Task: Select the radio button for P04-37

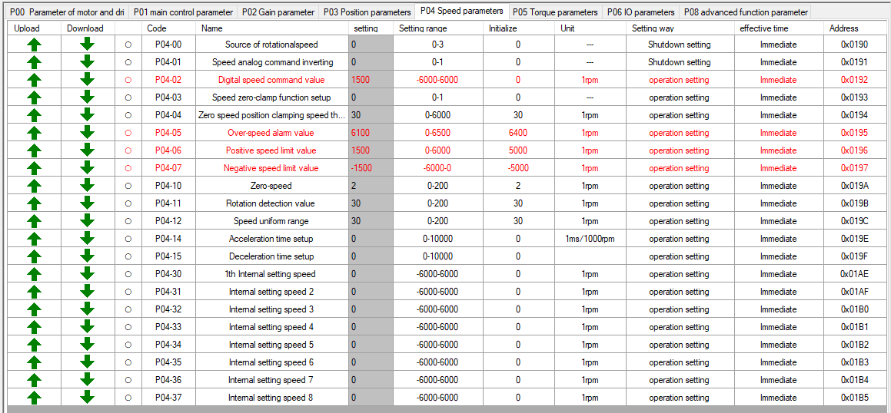Action: pos(128,397)
